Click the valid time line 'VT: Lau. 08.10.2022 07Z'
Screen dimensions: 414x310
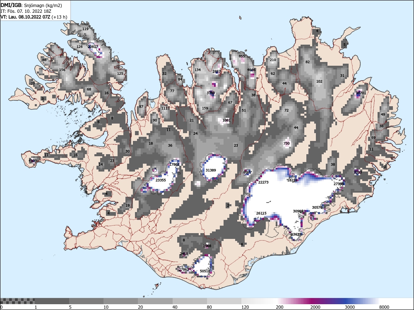(x=25, y=17)
